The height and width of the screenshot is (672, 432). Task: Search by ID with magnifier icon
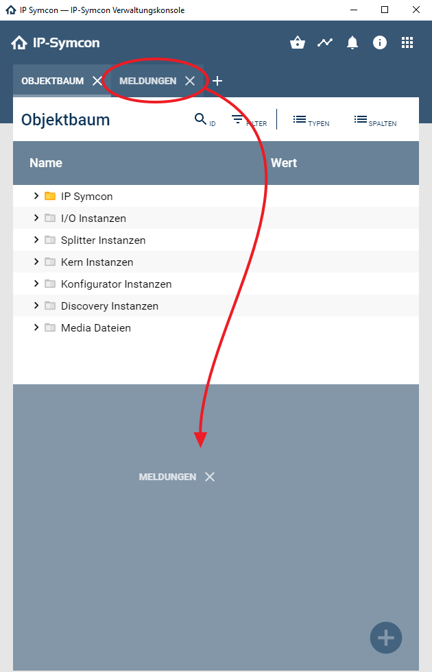[200, 119]
